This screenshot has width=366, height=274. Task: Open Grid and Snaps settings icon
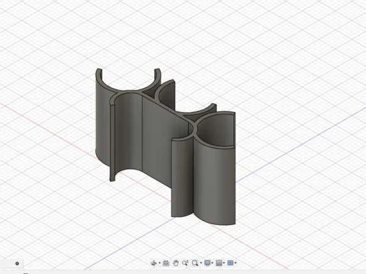(219, 263)
